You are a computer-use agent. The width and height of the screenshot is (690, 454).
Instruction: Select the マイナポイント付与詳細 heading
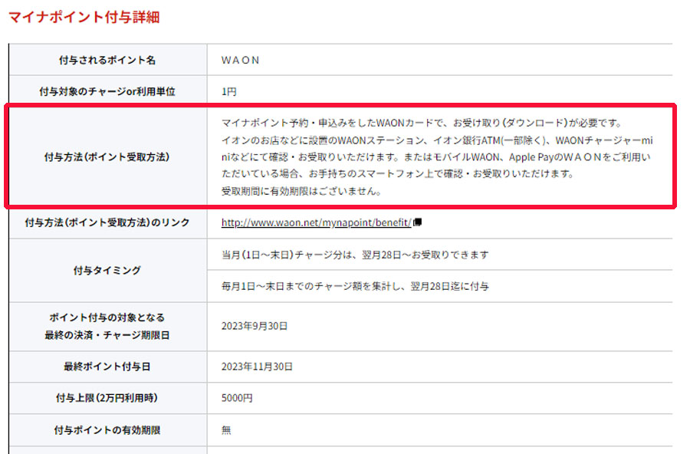(84, 17)
